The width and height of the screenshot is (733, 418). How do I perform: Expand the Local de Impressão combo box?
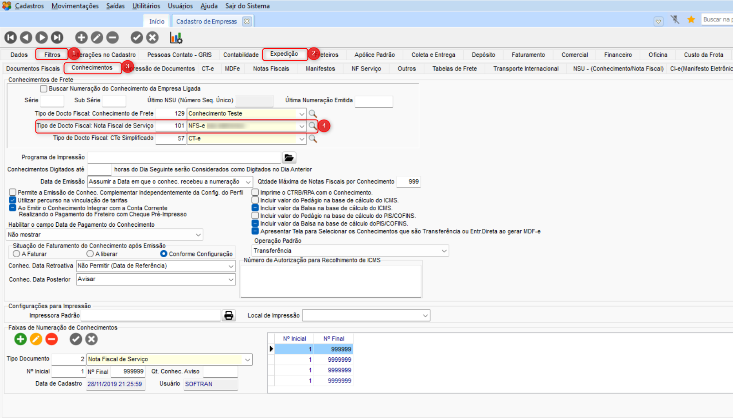pos(425,316)
